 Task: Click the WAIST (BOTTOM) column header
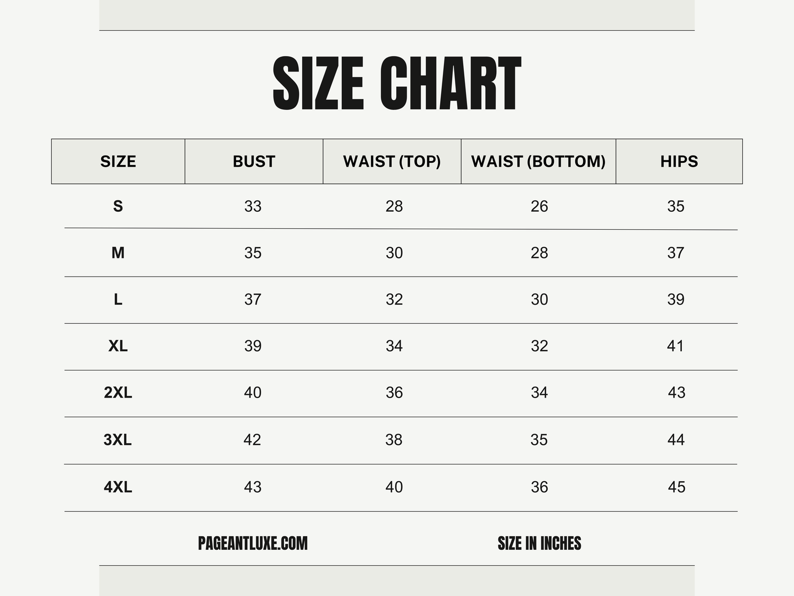click(x=538, y=162)
